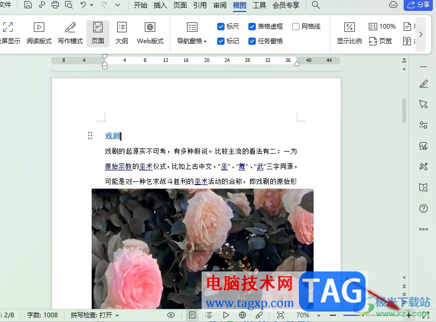This screenshot has width=436, height=322.
Task: Switch to Reading layout view (阅读版式)
Action: click(x=39, y=34)
